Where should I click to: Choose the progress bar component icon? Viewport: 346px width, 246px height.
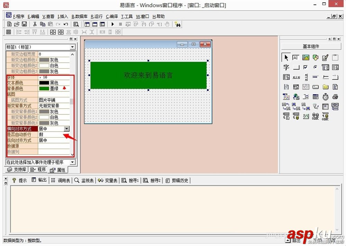316,77
